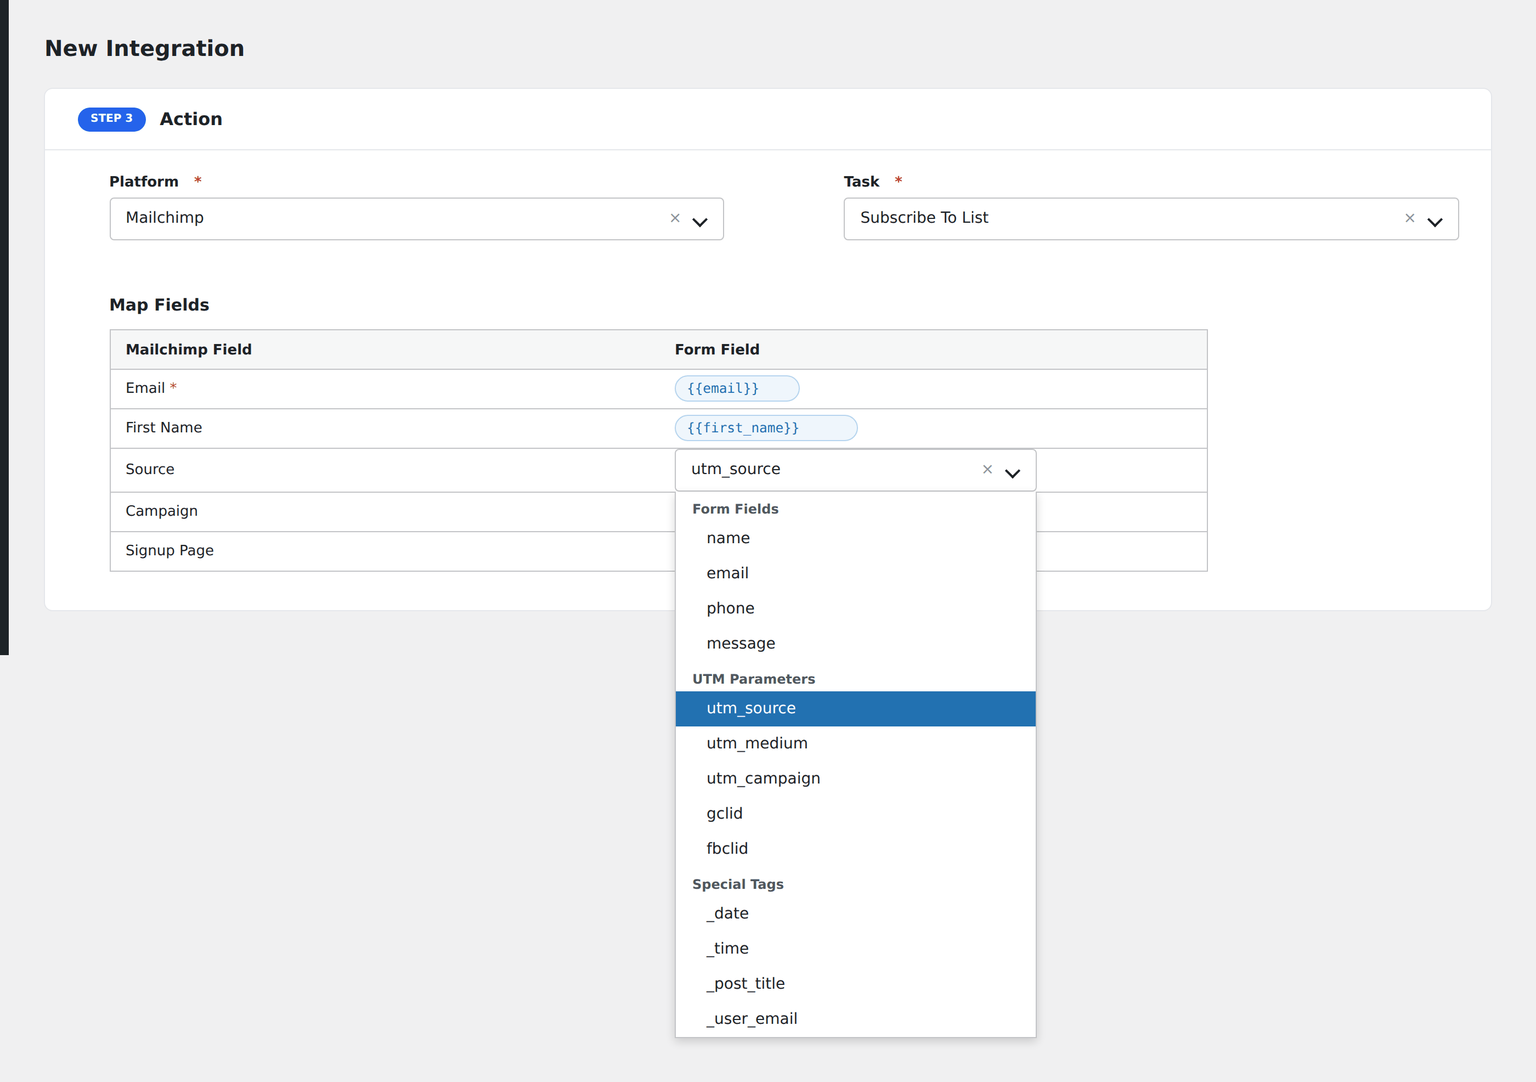The height and width of the screenshot is (1082, 1536).
Task: Click the Signup Page row label
Action: (170, 551)
